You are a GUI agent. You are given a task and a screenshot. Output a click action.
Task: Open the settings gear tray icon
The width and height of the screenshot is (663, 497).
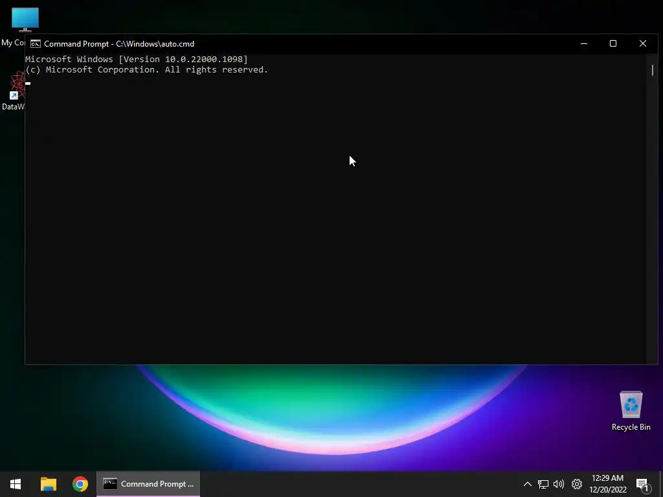coord(577,484)
